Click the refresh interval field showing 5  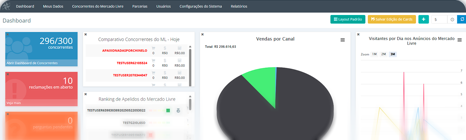439,19
